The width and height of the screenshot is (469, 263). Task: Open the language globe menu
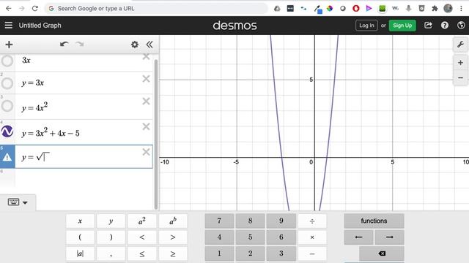pos(461,26)
